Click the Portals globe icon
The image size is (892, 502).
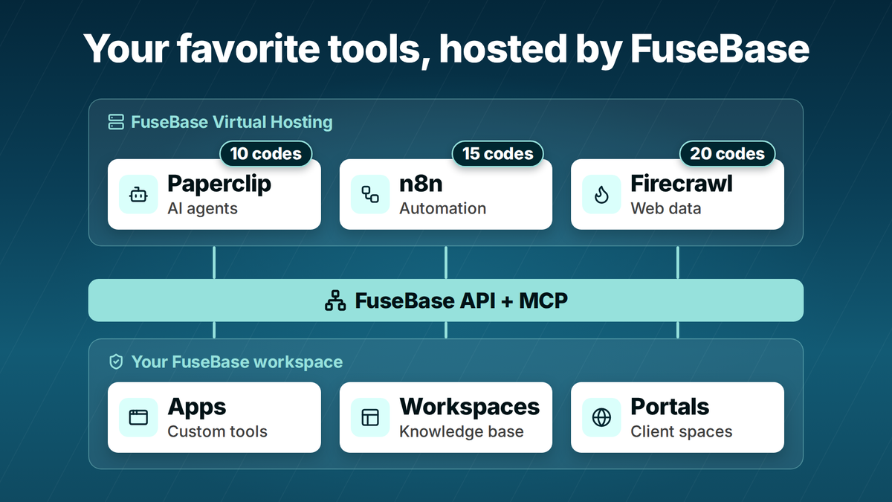pyautogui.click(x=601, y=417)
